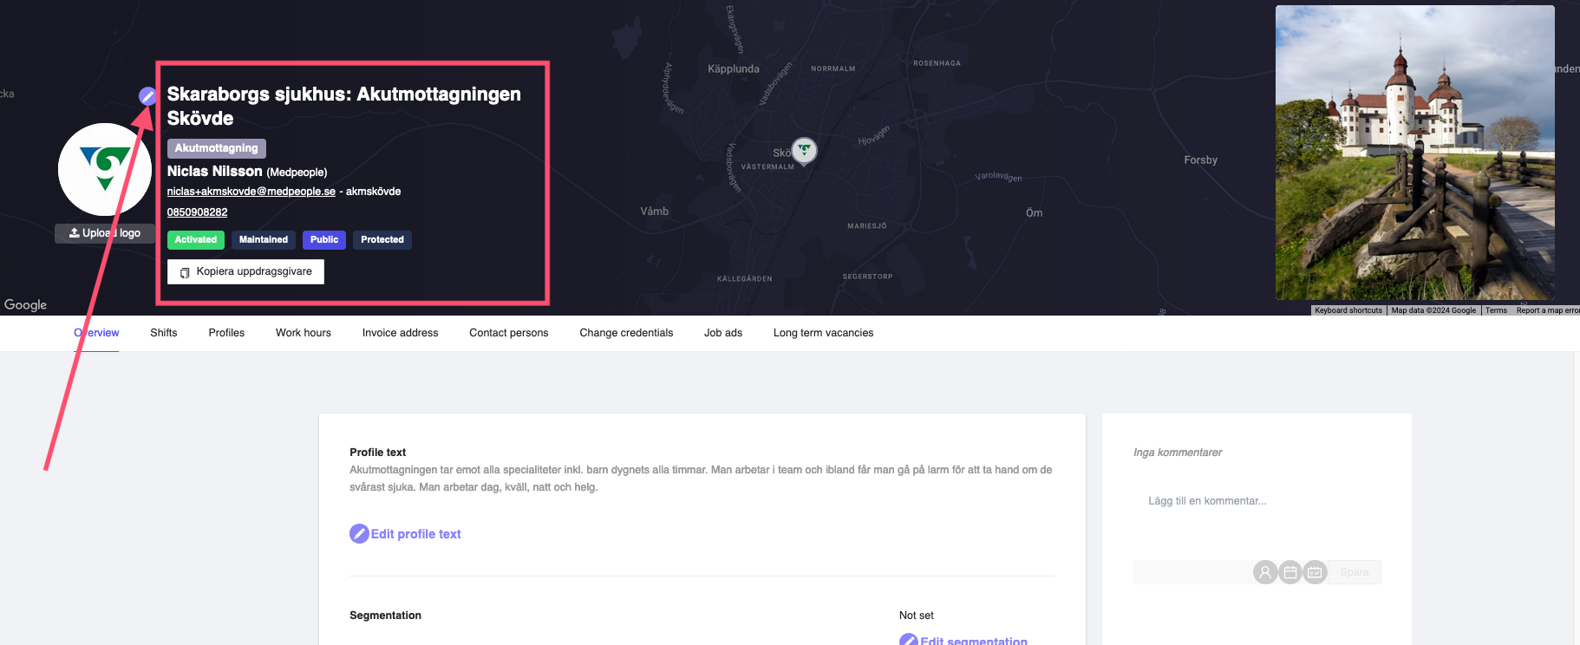The height and width of the screenshot is (645, 1580).
Task: Open the Work hours tab
Action: point(304,333)
